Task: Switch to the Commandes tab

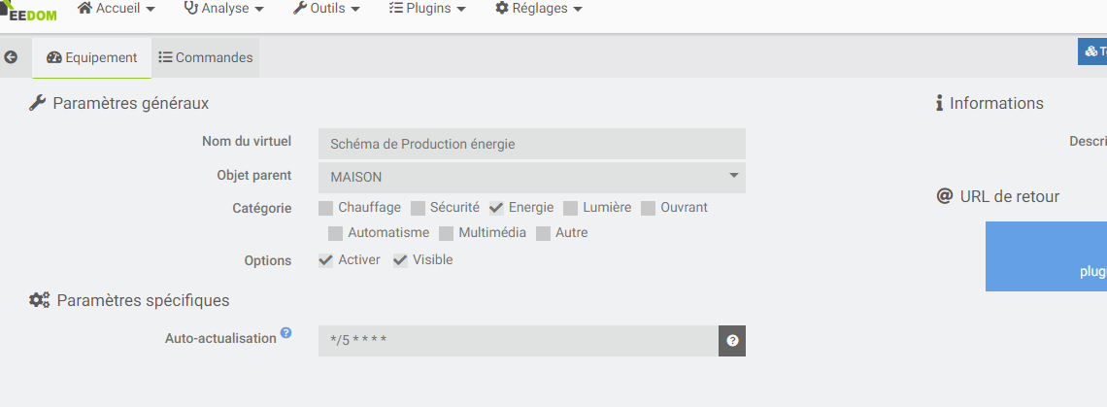Action: point(206,58)
